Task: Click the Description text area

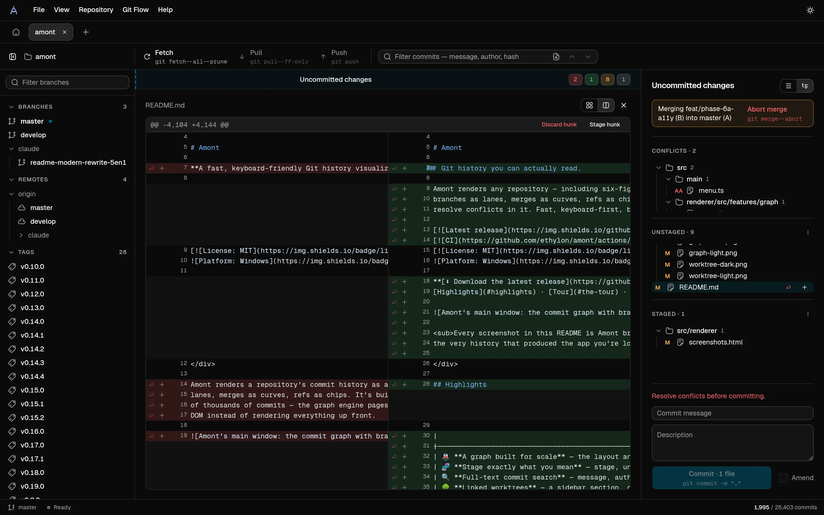Action: point(732,443)
